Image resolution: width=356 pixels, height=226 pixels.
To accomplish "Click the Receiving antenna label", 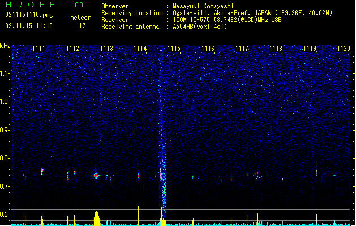I will (130, 27).
